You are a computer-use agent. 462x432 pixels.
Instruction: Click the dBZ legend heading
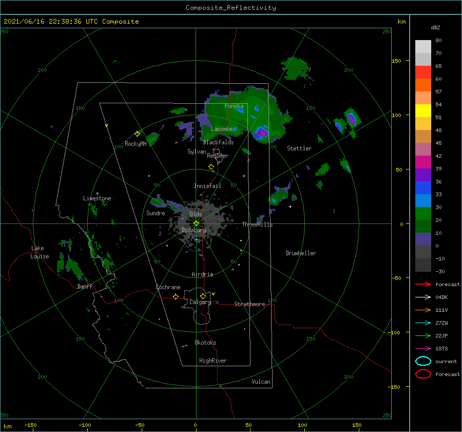point(435,28)
